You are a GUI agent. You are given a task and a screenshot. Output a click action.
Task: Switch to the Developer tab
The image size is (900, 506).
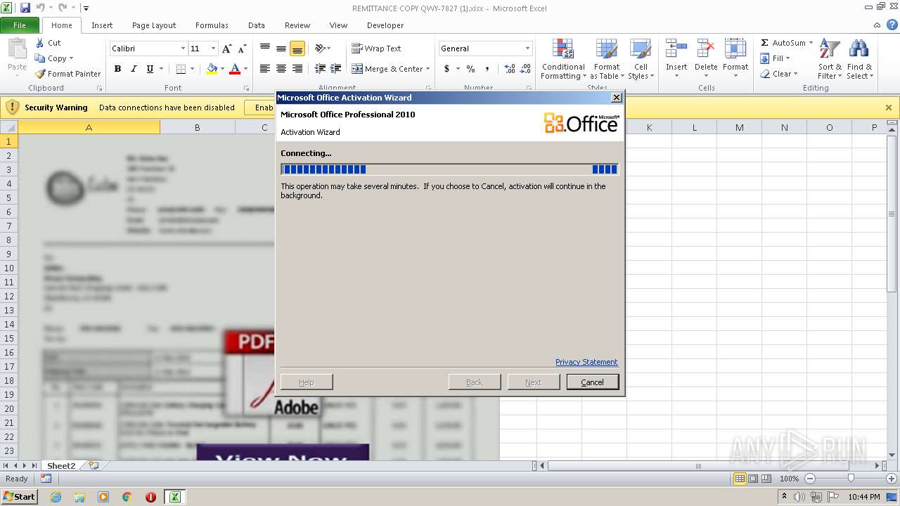click(385, 25)
